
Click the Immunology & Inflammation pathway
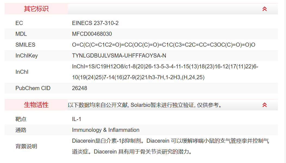105,130
